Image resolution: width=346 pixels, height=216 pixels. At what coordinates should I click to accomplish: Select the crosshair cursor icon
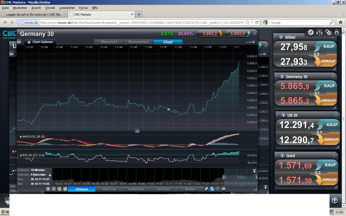(218, 189)
